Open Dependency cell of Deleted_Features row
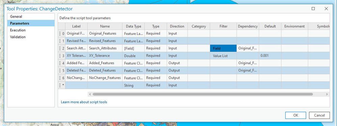 click(x=248, y=70)
